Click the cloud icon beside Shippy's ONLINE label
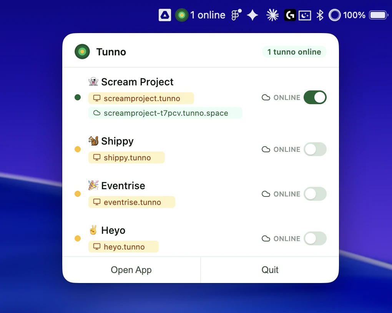This screenshot has height=313, width=392. coord(266,149)
